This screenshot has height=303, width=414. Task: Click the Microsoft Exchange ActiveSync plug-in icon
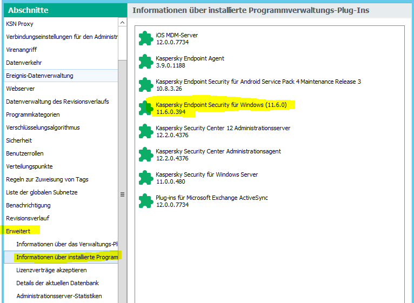coord(146,201)
